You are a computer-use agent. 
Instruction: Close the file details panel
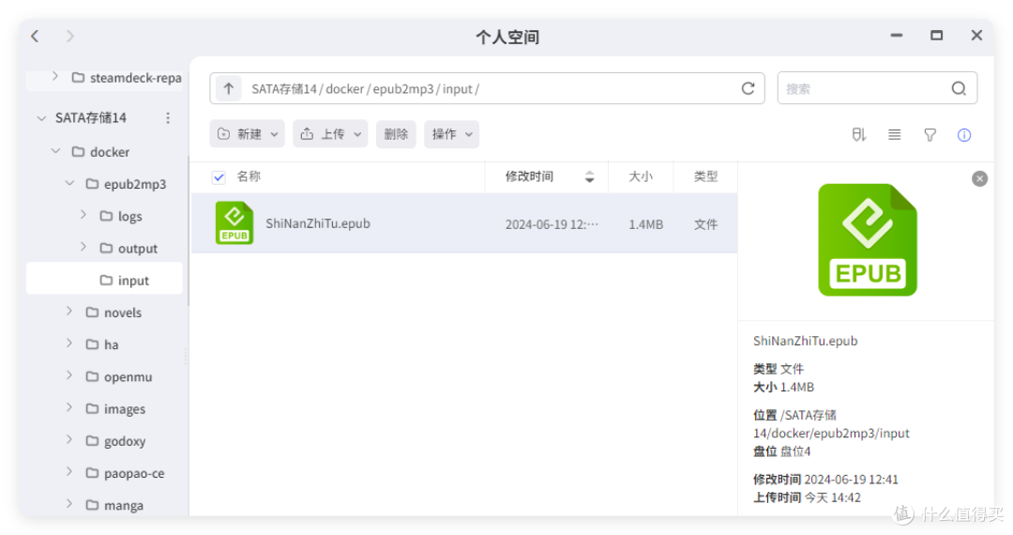979,178
